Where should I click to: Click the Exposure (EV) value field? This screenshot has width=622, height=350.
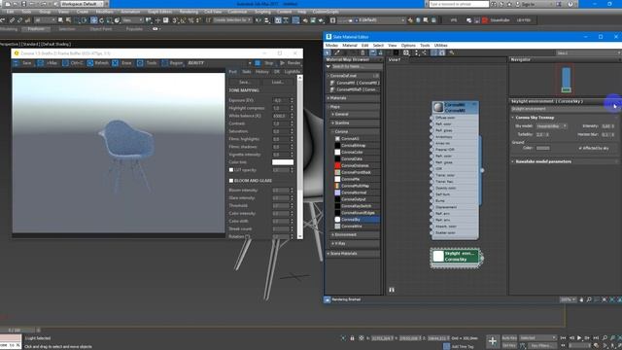(281, 100)
